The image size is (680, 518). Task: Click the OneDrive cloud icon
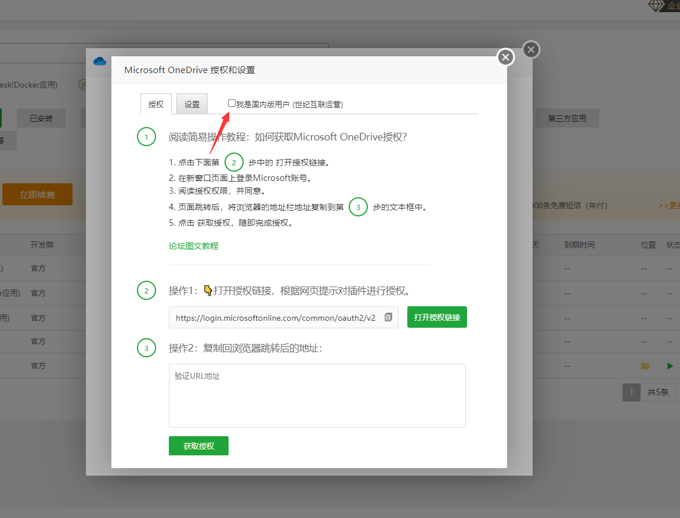tap(100, 61)
